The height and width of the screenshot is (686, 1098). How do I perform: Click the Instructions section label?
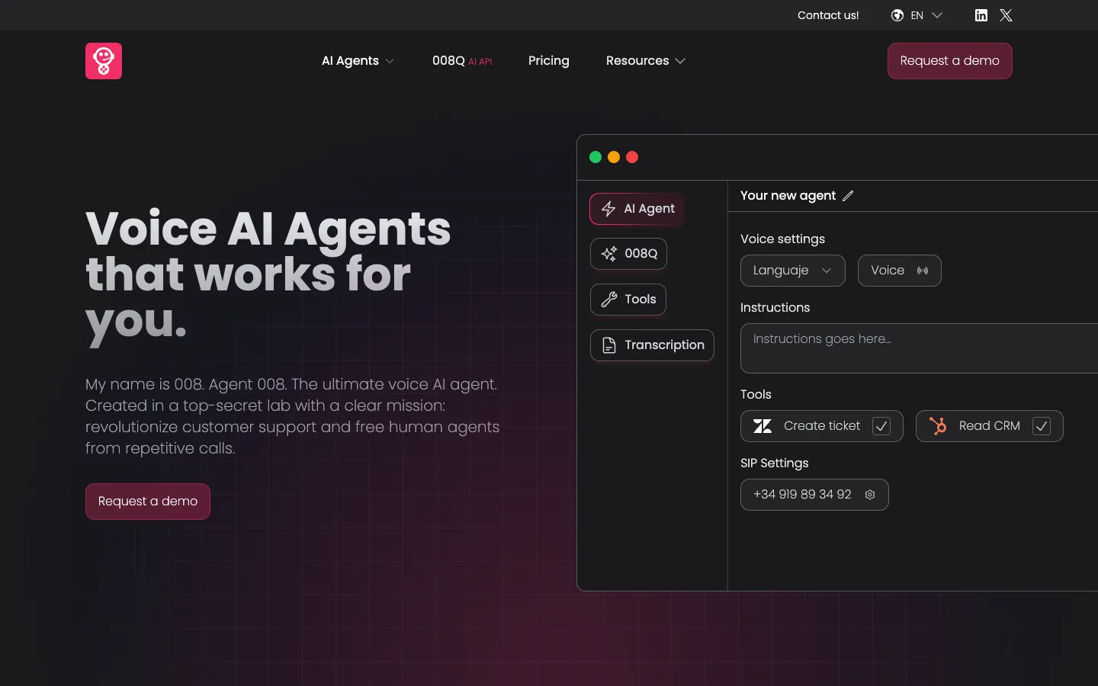(x=775, y=308)
